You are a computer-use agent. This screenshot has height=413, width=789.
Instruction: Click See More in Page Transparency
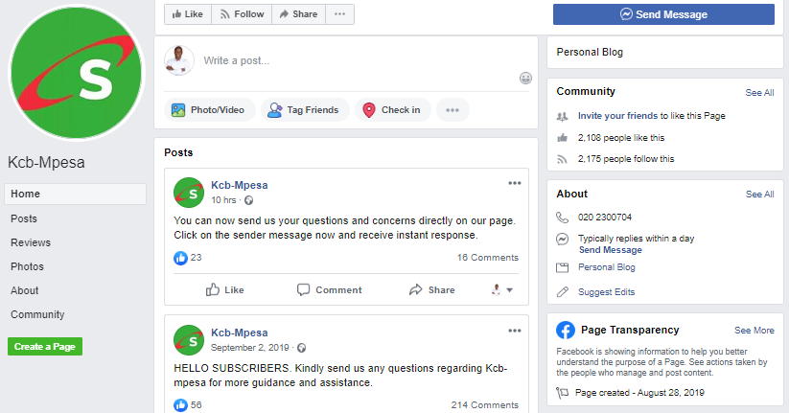tap(754, 331)
